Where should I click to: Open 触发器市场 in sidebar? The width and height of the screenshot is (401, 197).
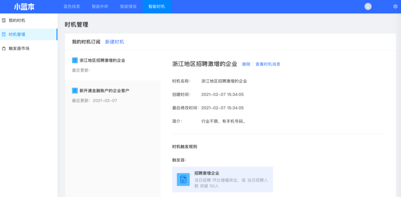19,49
